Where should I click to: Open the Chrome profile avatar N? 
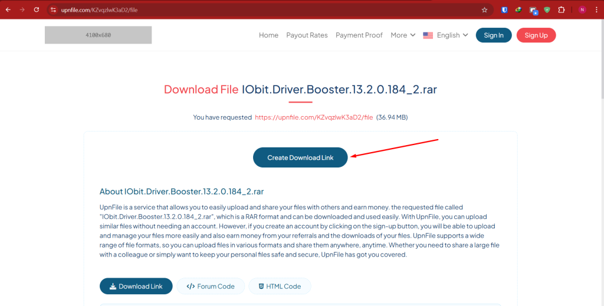(582, 10)
